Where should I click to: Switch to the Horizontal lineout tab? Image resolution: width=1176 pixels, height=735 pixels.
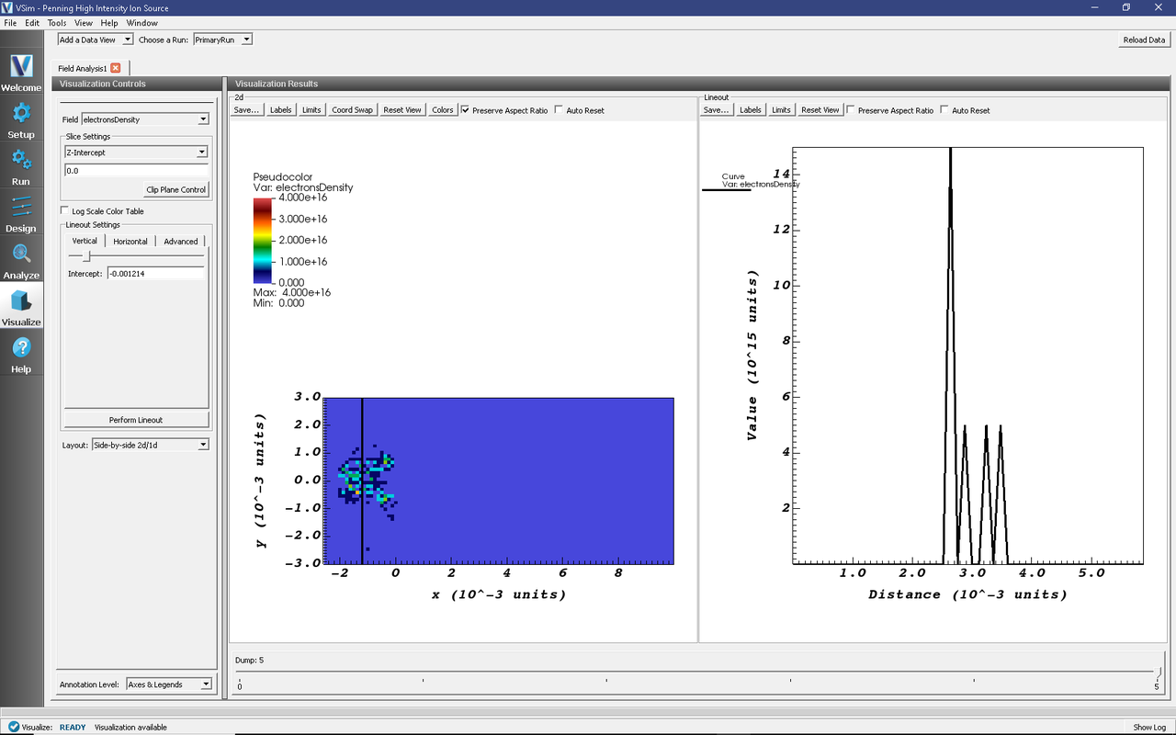(130, 241)
